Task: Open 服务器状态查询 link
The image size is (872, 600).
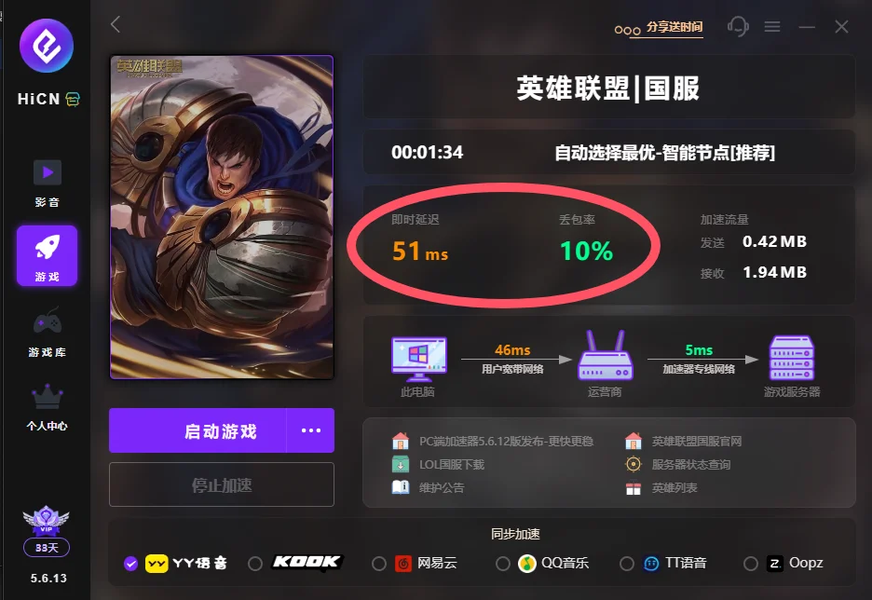Action: point(690,464)
